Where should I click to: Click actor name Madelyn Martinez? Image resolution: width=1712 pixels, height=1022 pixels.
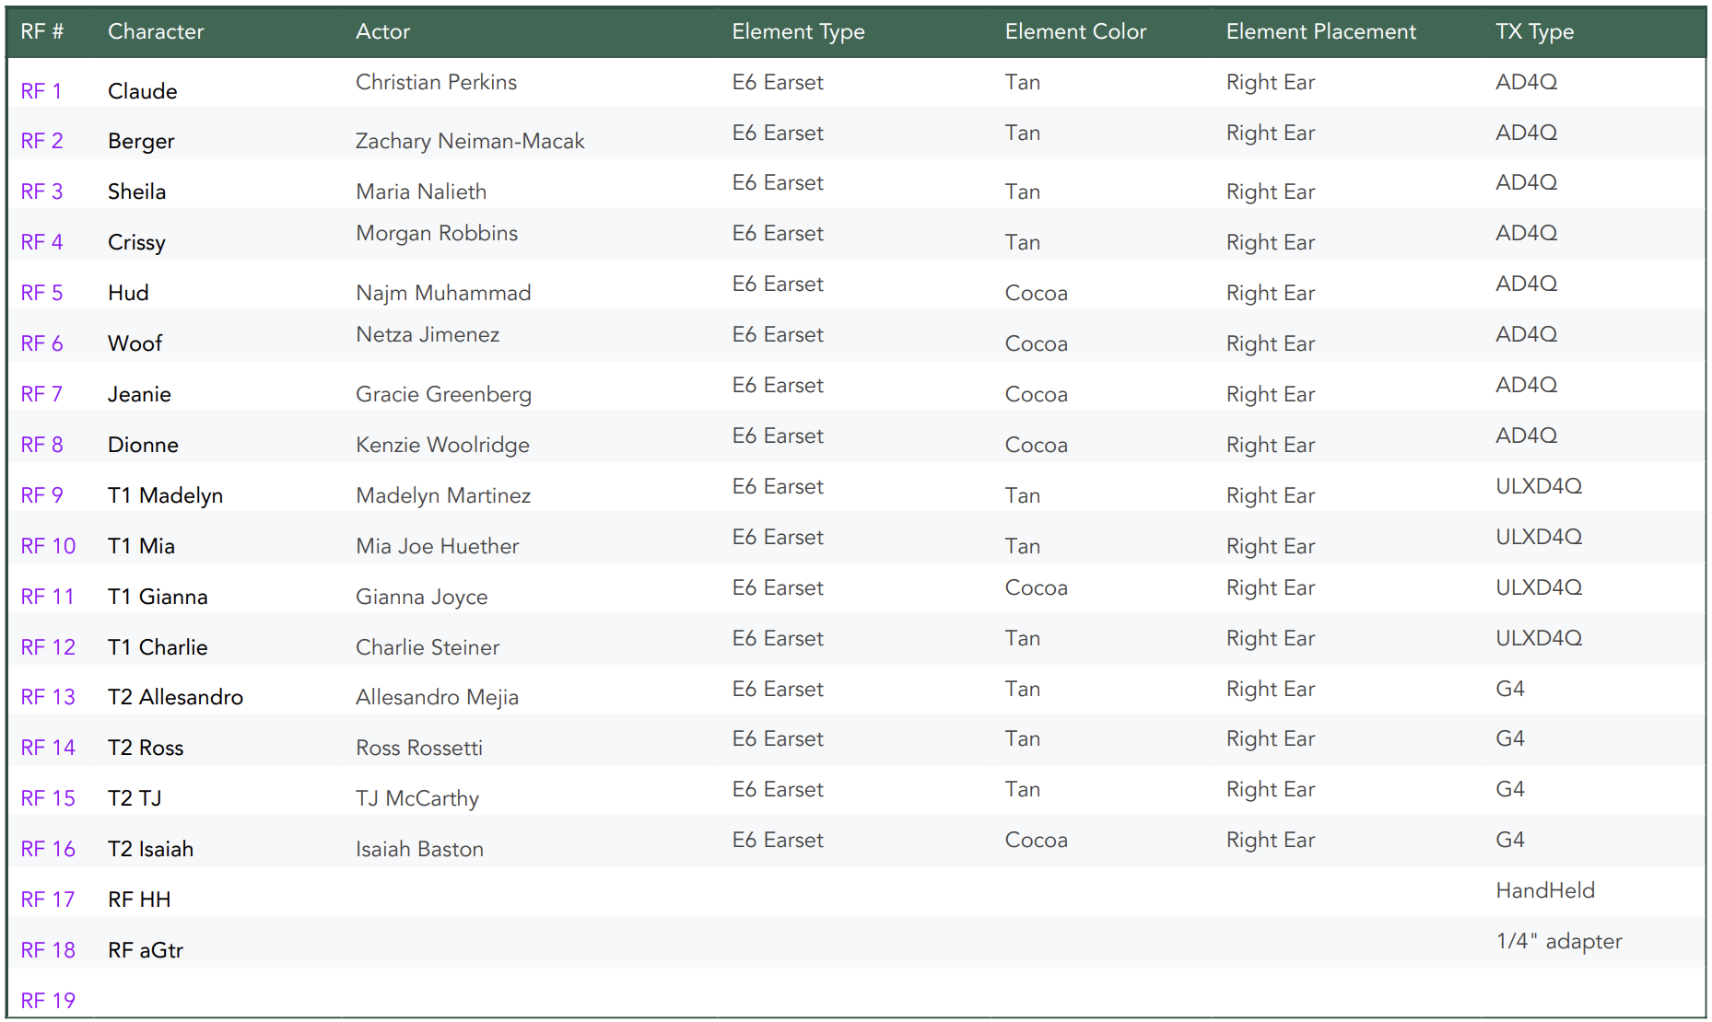pos(443,496)
